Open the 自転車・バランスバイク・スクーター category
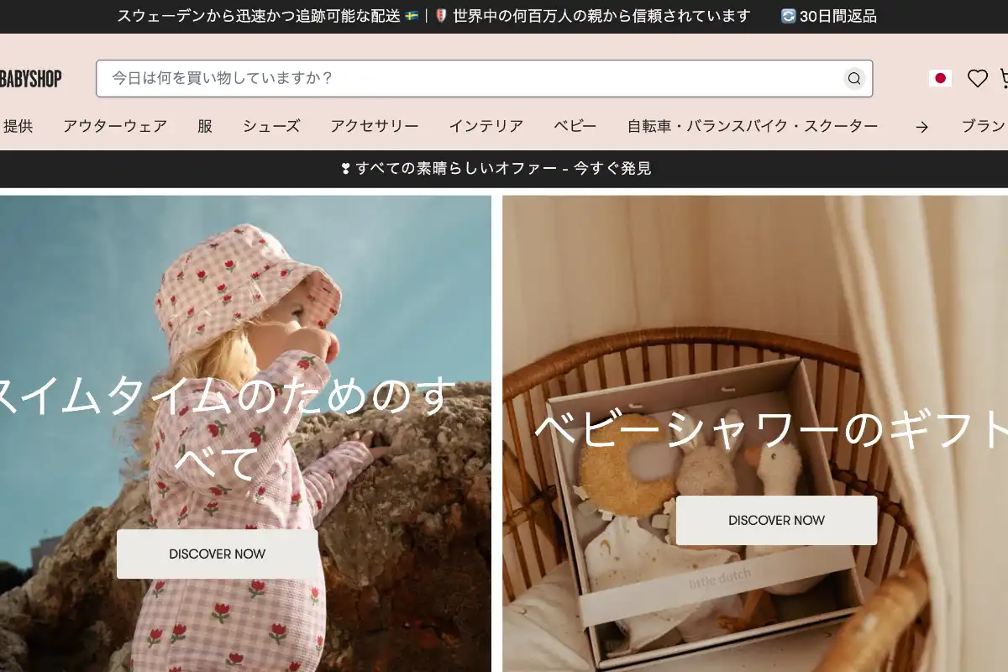Image resolution: width=1008 pixels, height=672 pixels. coord(752,126)
